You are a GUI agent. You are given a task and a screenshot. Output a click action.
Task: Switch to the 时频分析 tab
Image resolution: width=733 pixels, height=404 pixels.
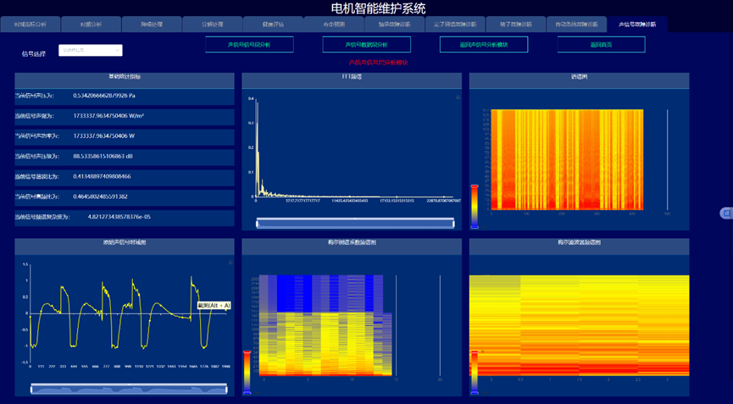[91, 25]
